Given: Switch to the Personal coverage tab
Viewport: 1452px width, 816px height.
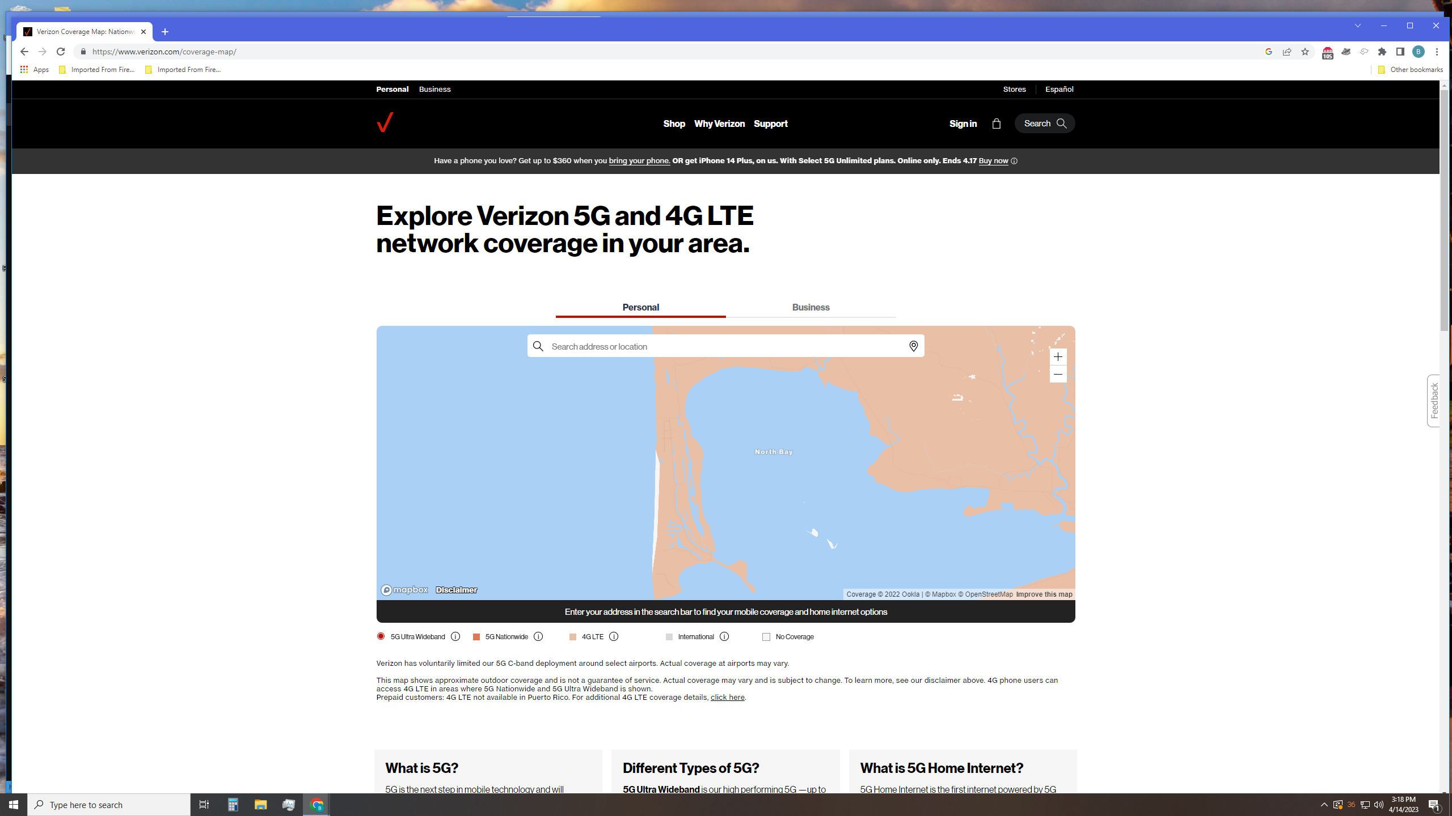Looking at the screenshot, I should 640,307.
